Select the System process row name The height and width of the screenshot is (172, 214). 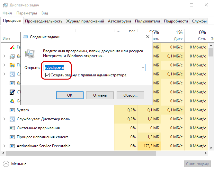pos(23,110)
